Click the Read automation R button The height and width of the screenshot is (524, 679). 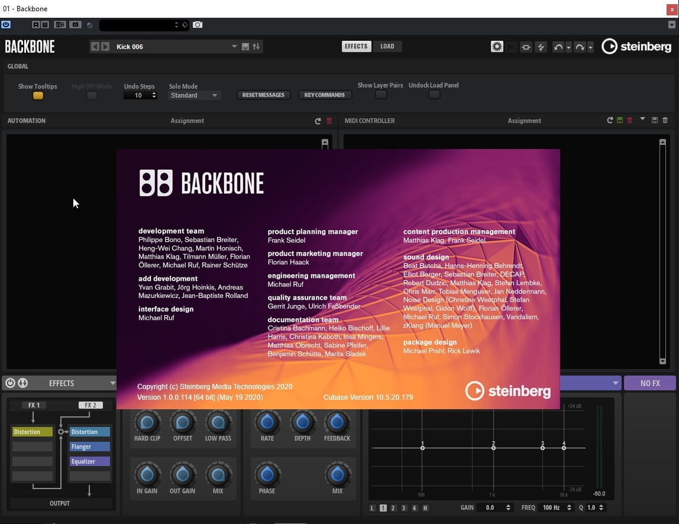coord(35,25)
